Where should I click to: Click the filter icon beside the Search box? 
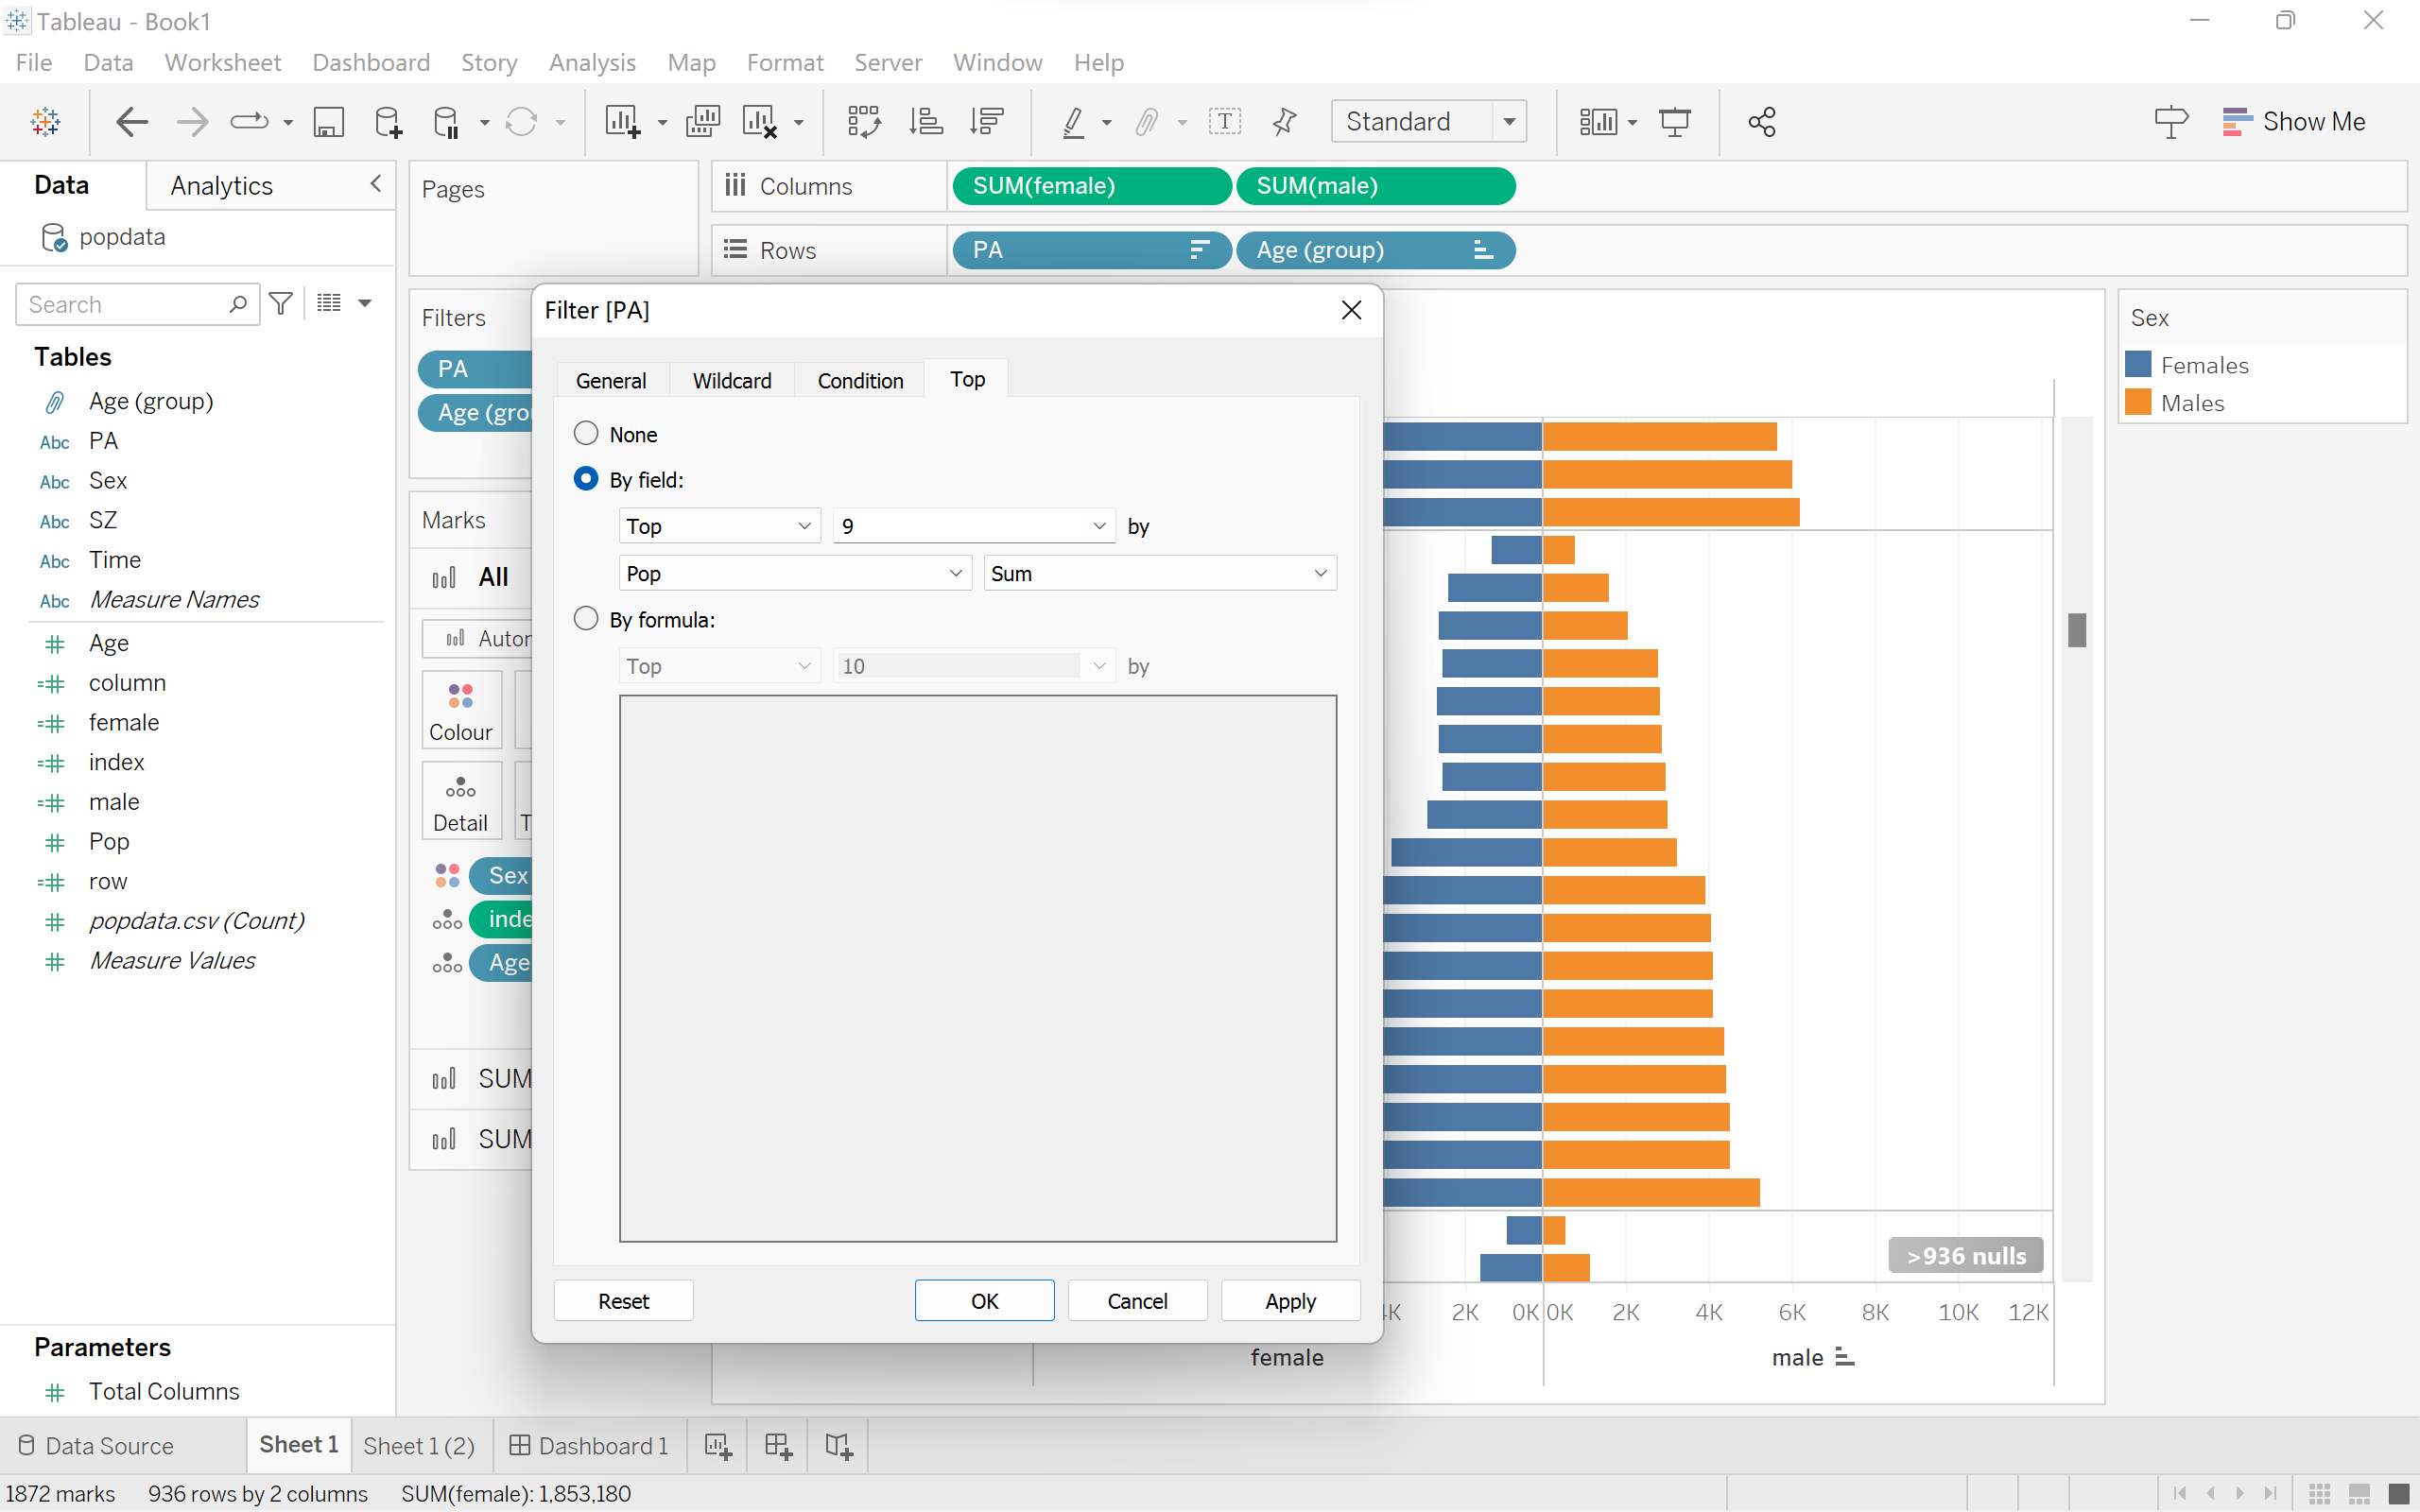tap(282, 303)
